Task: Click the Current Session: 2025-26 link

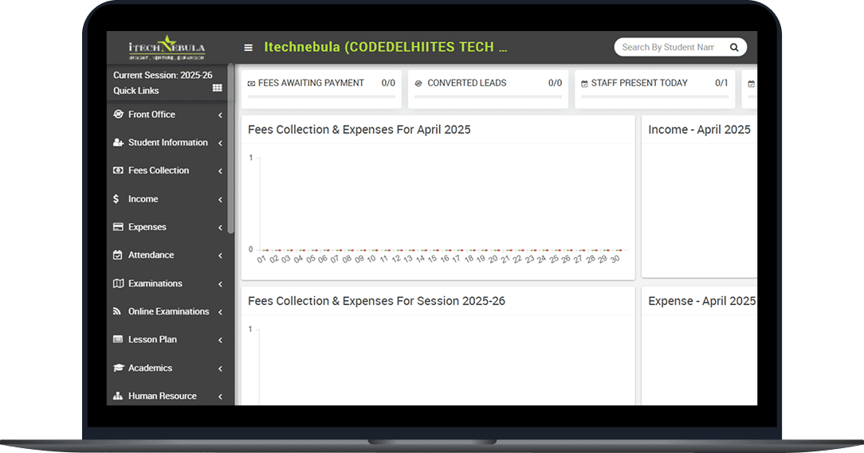Action: (x=163, y=75)
